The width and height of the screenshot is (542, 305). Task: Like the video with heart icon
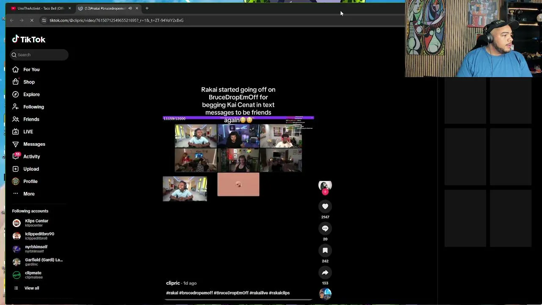click(x=325, y=206)
